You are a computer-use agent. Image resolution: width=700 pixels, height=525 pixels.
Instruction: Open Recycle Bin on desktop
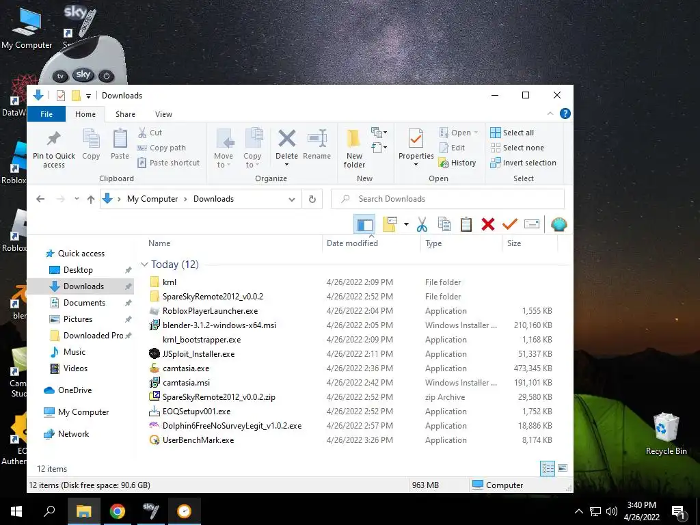[666, 434]
